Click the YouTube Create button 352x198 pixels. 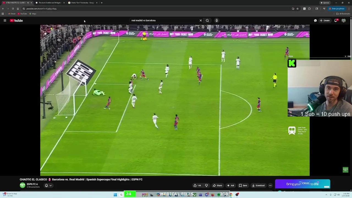[x=325, y=20]
